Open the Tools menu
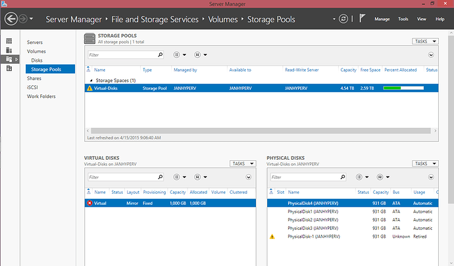This screenshot has width=454, height=266. [403, 20]
